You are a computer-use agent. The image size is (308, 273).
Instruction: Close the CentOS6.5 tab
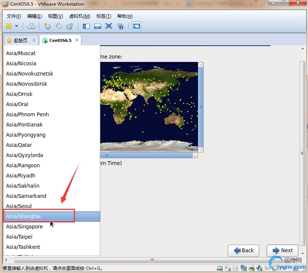tap(77, 40)
